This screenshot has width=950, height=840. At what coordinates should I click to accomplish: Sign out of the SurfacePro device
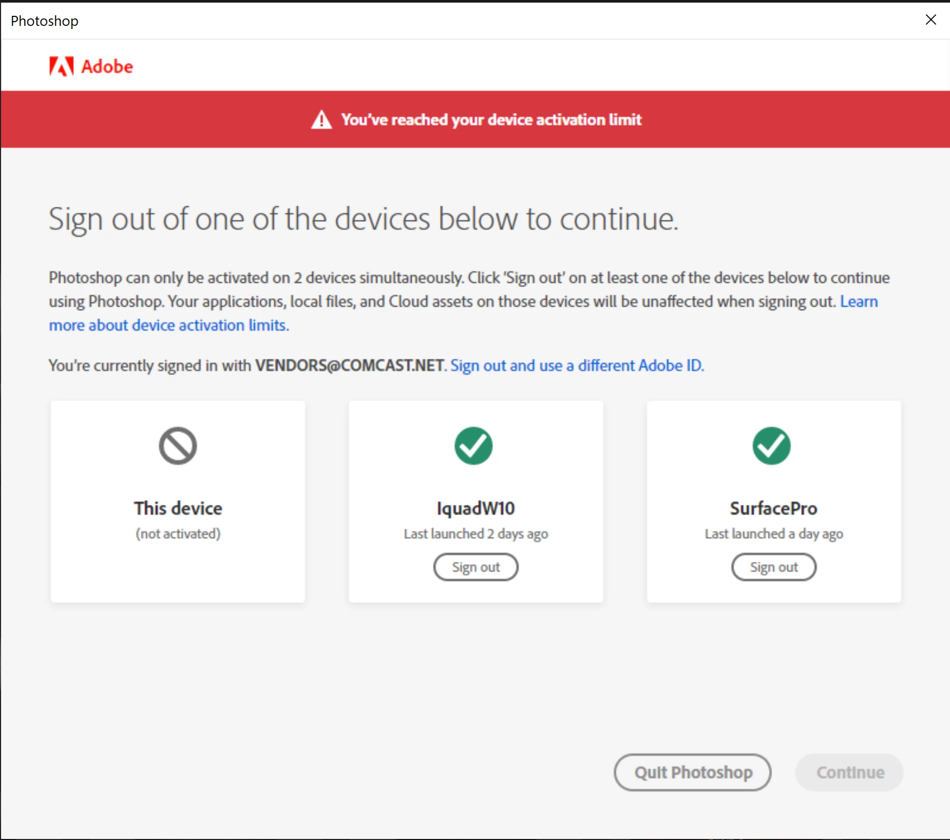[x=774, y=567]
